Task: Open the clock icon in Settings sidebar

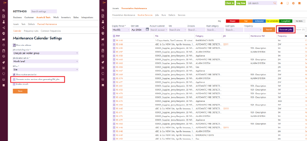Action: tap(3, 45)
